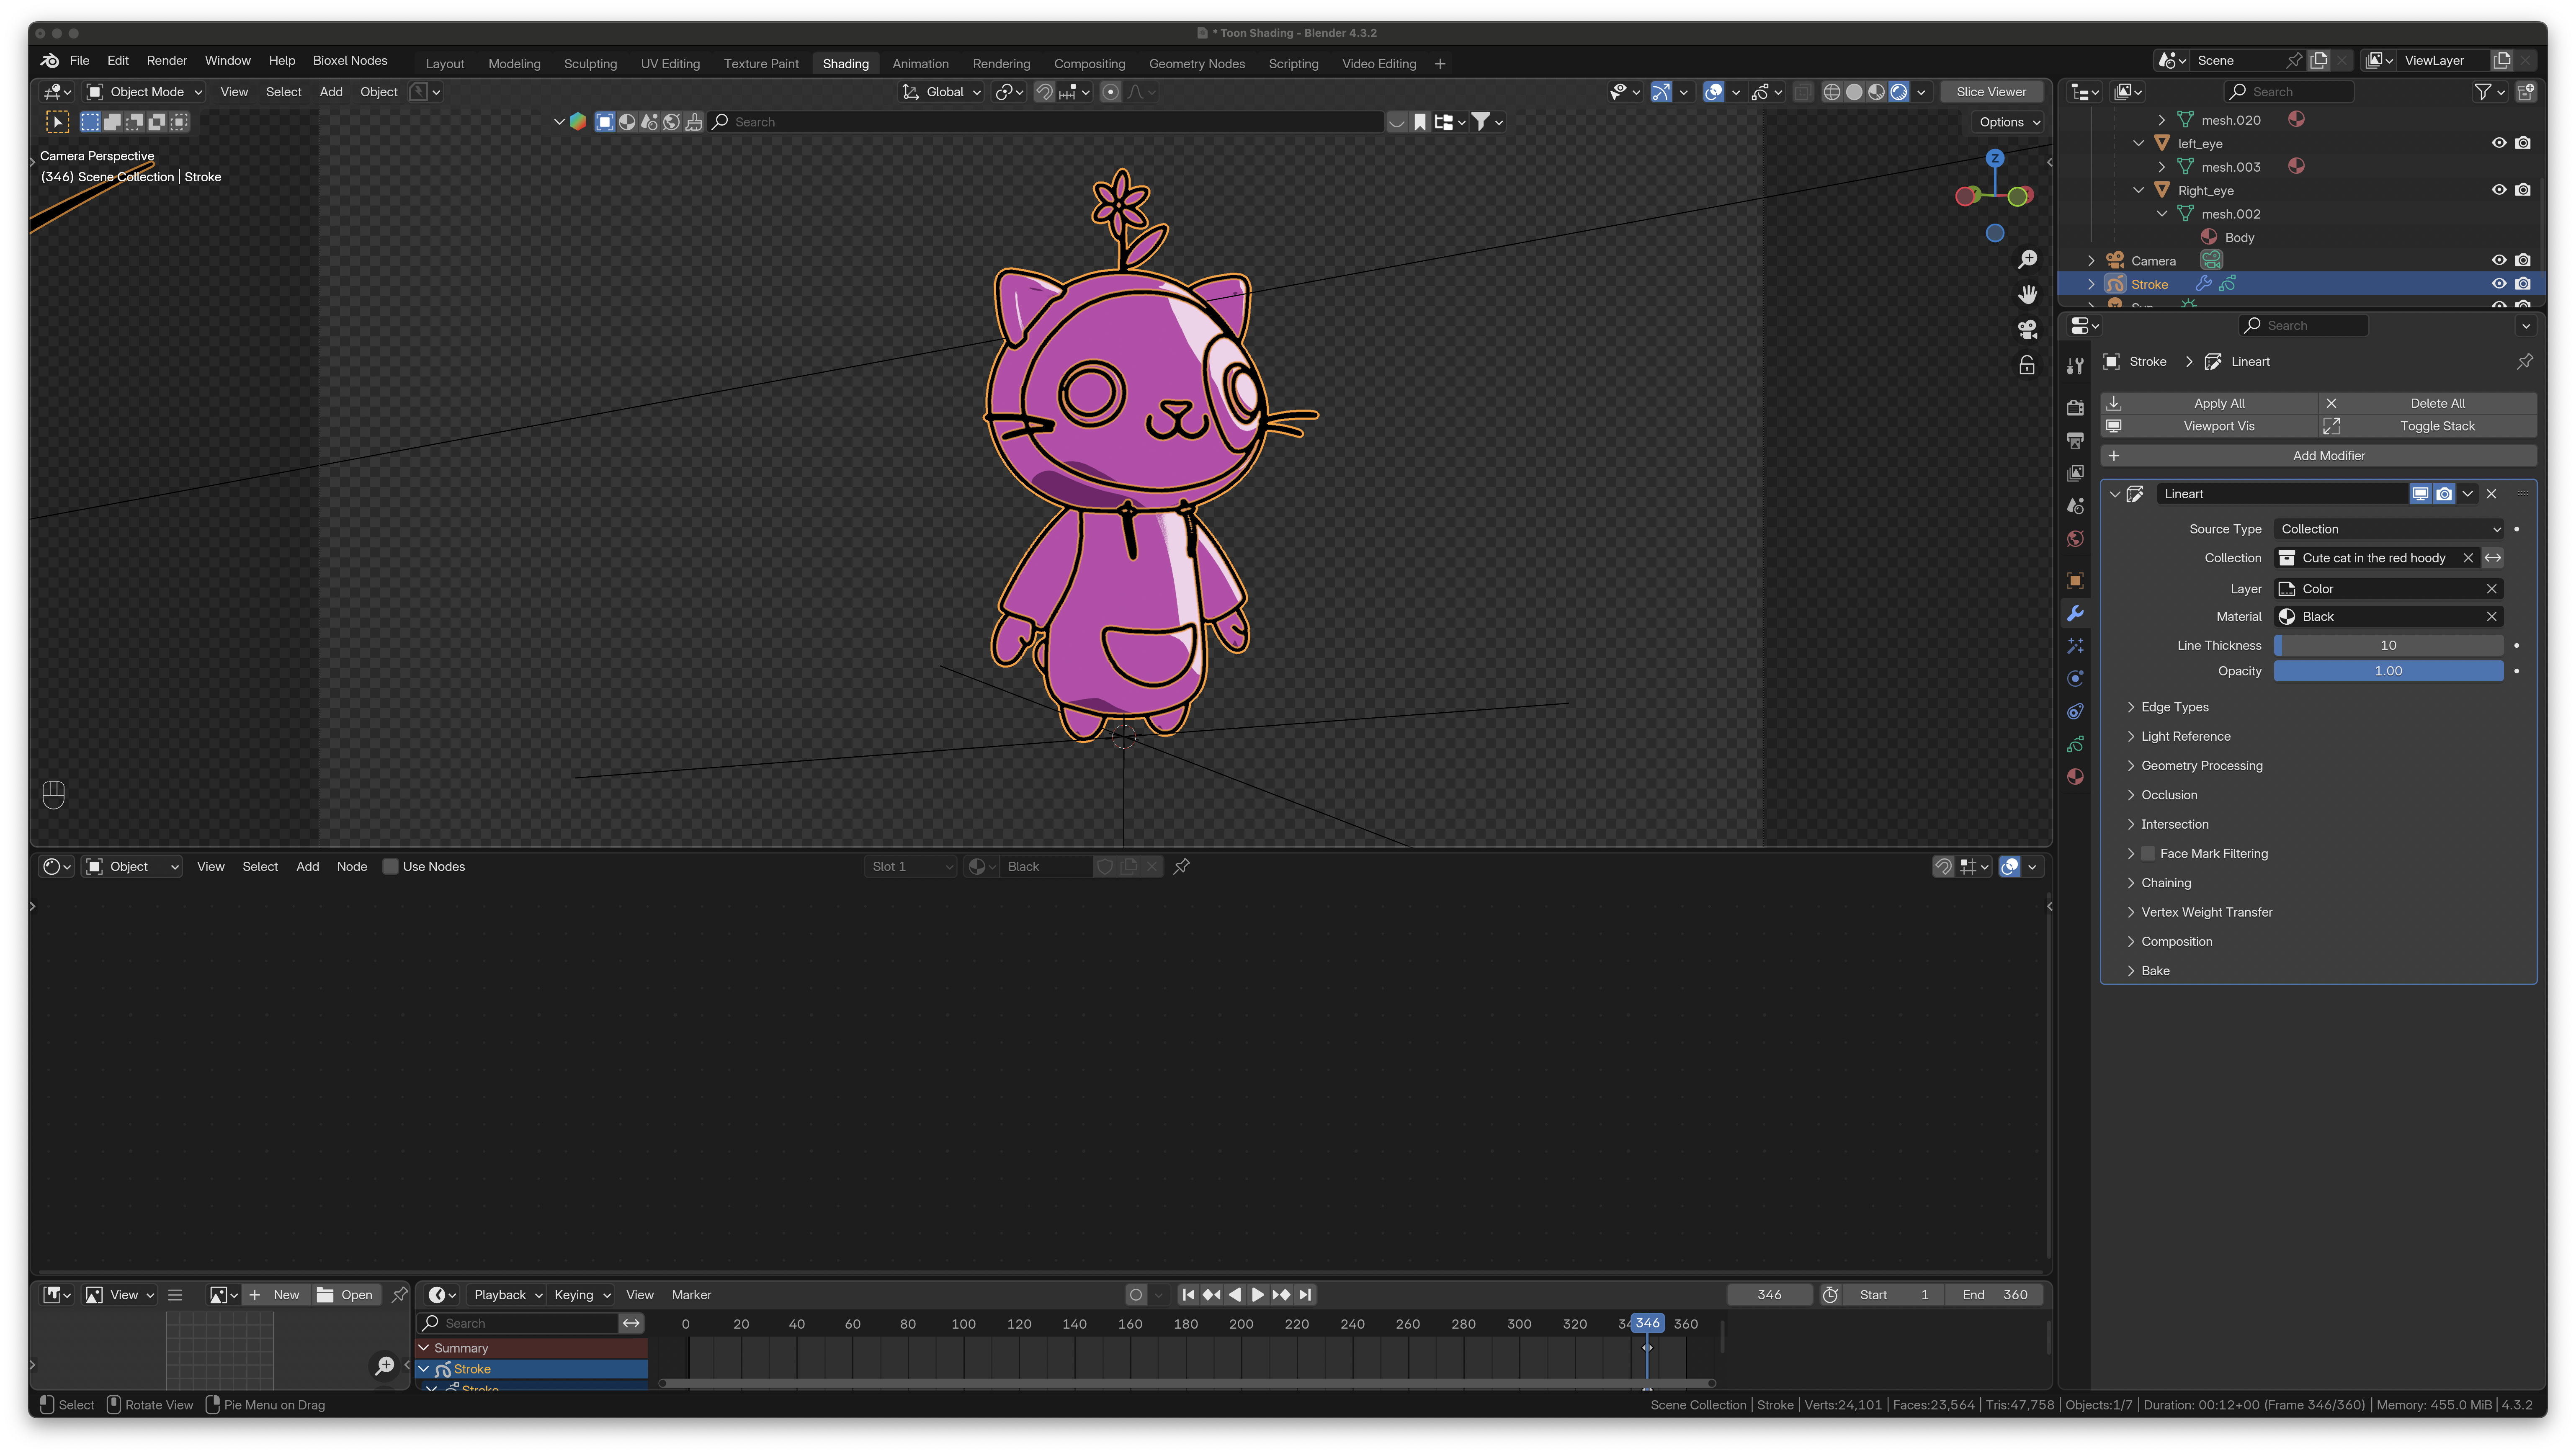
Task: Open the Scene properties tab
Action: tap(2075, 506)
